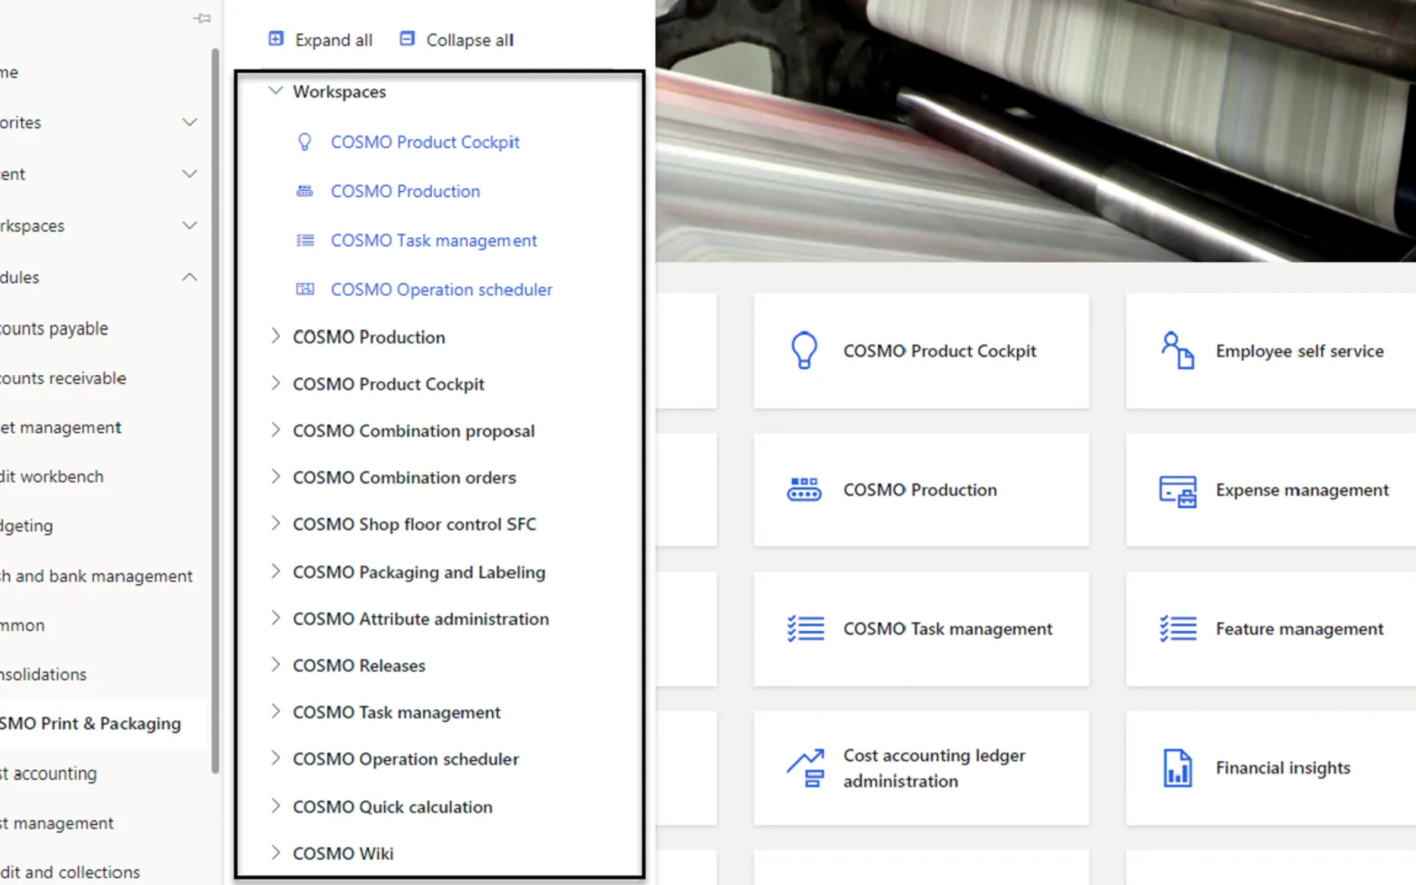Open COSMO Product Cockpit workspace link

pyautogui.click(x=425, y=142)
